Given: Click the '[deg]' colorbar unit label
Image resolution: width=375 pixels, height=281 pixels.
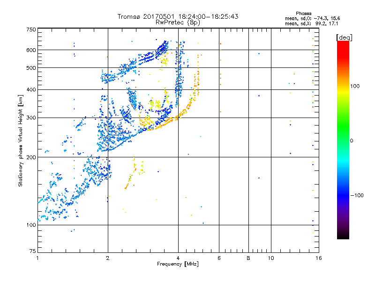Looking at the screenshot, I should click(x=344, y=37).
